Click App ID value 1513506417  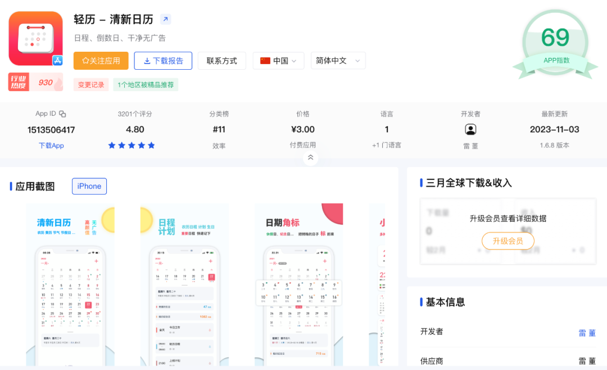[51, 130]
